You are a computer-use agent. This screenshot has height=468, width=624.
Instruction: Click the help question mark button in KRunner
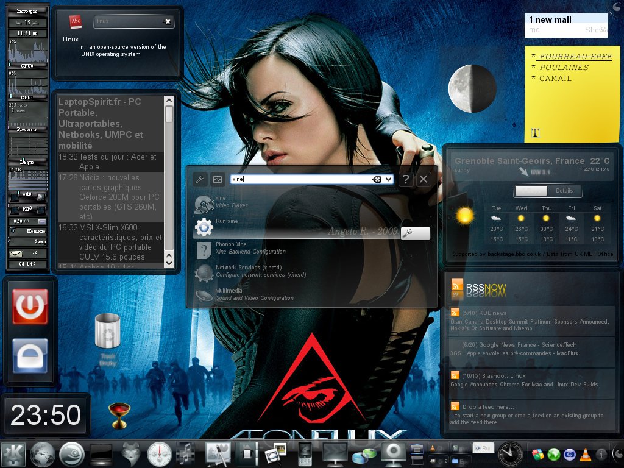pos(405,180)
